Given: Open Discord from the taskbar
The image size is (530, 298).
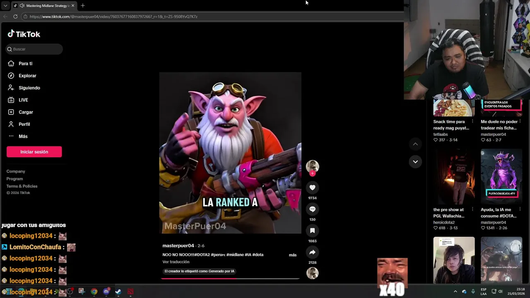Looking at the screenshot, I should [106, 291].
